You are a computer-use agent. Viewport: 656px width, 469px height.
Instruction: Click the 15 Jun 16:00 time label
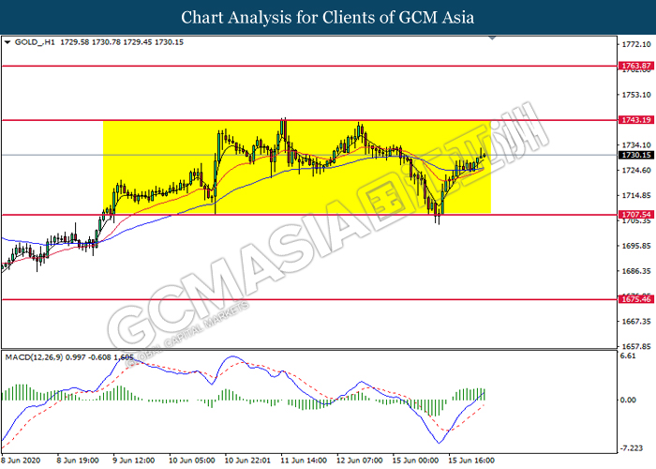click(x=471, y=461)
